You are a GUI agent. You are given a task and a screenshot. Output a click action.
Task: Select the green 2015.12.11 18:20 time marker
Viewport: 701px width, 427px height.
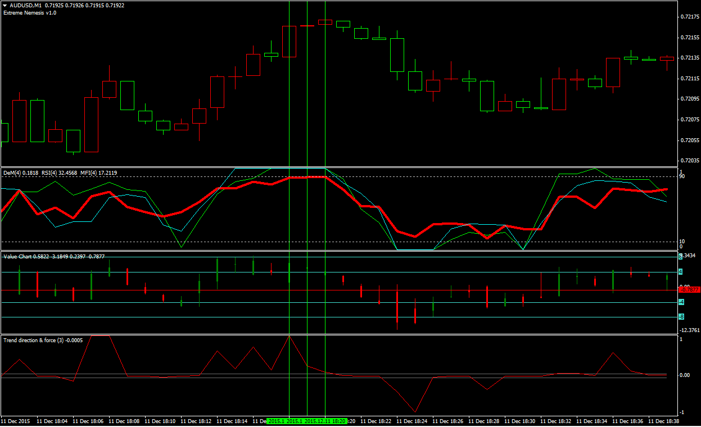coord(325,421)
